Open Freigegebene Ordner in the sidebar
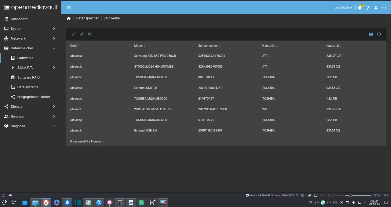The width and height of the screenshot is (391, 207). 31,97
